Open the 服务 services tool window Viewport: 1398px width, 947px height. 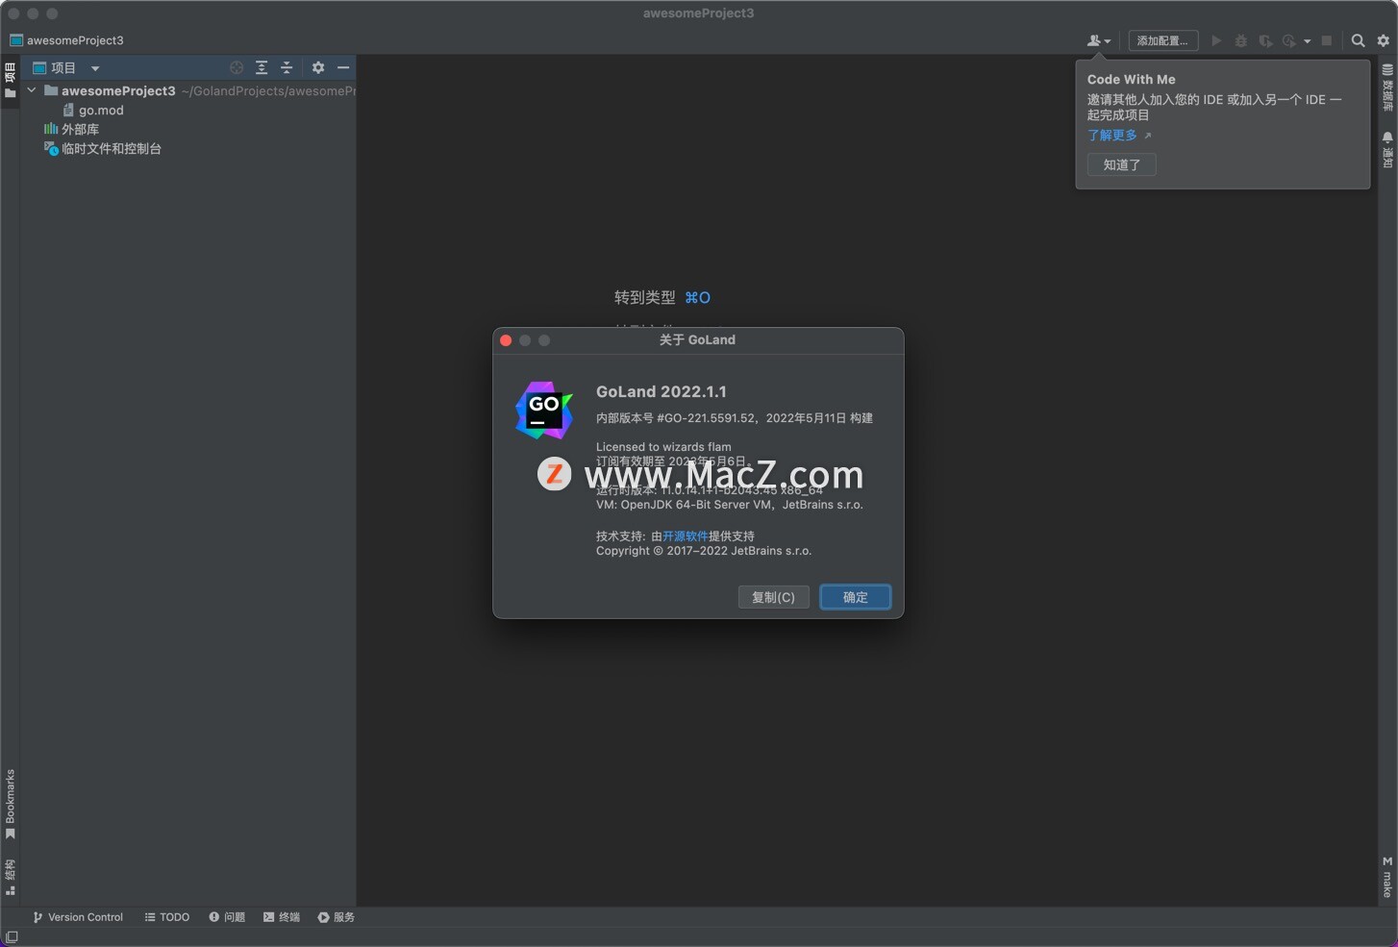pyautogui.click(x=337, y=917)
